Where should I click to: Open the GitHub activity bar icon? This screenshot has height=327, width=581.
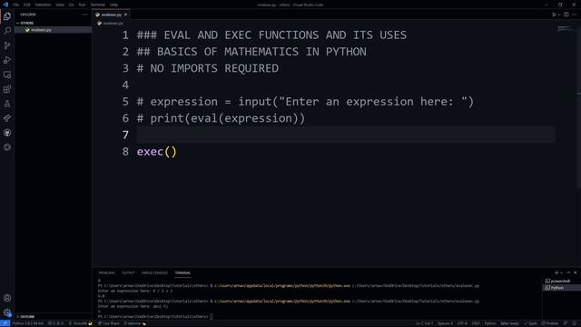[x=7, y=133]
